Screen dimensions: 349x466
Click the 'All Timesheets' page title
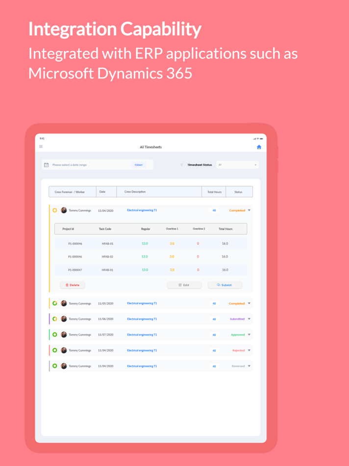coord(151,147)
